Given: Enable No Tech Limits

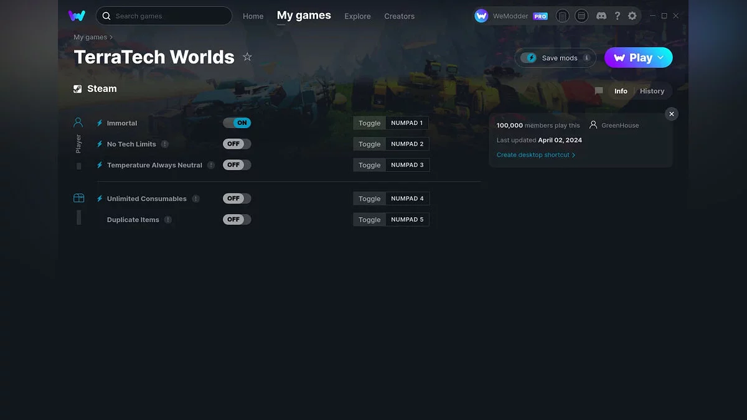Looking at the screenshot, I should coord(237,144).
